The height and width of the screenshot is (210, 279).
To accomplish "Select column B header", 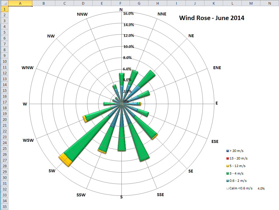I will click(x=43, y=3).
